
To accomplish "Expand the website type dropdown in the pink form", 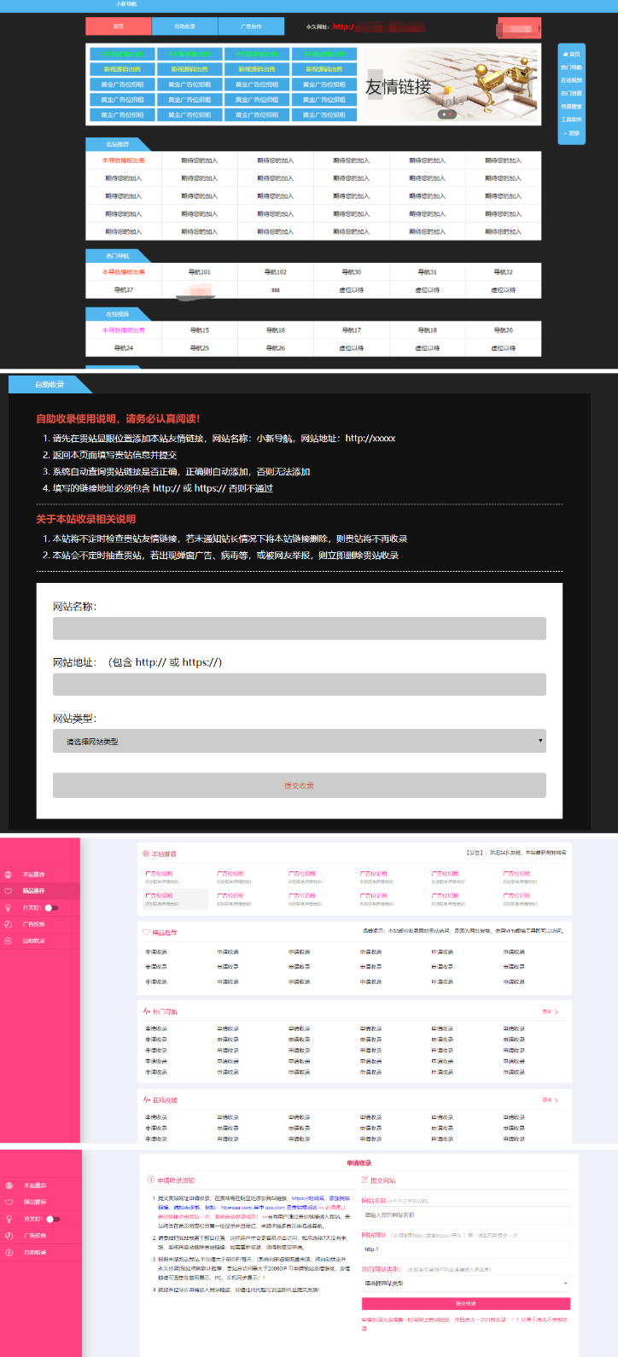I will 465,1283.
